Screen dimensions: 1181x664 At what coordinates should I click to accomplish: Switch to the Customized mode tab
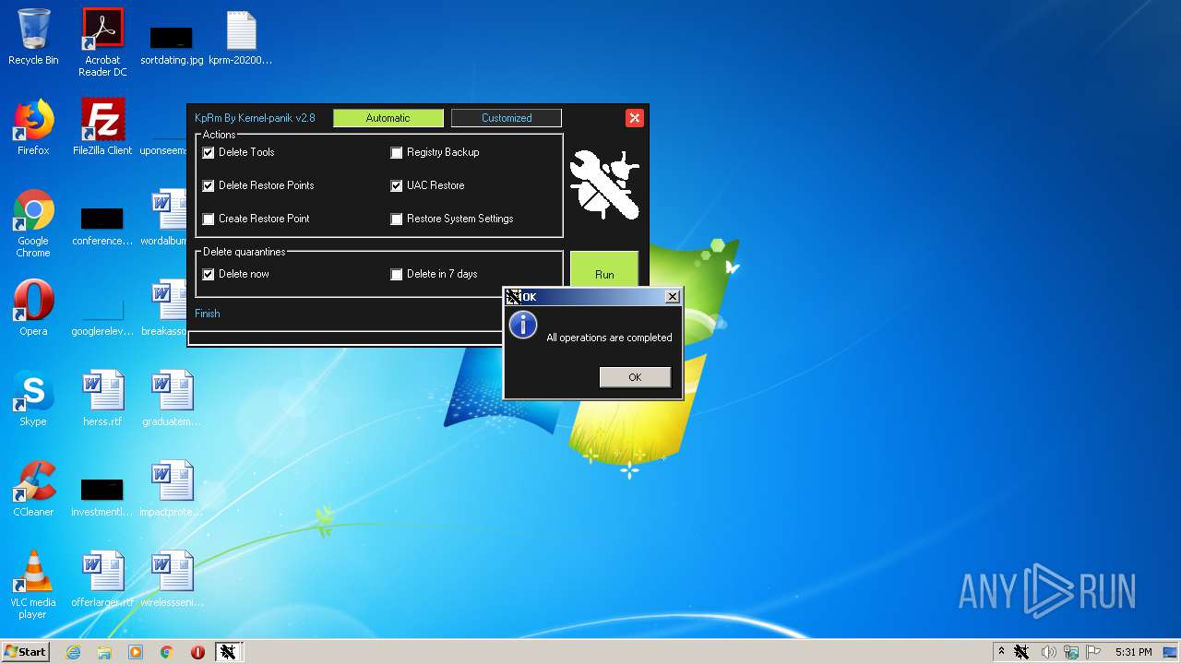click(507, 118)
